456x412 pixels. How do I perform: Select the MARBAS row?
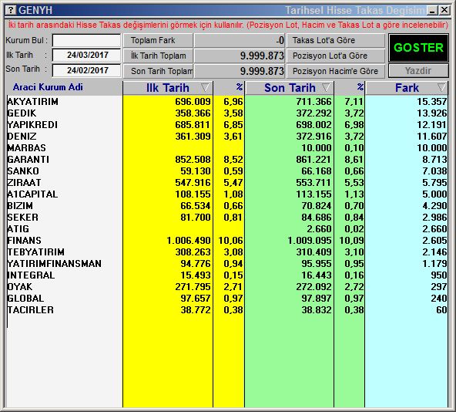point(227,147)
